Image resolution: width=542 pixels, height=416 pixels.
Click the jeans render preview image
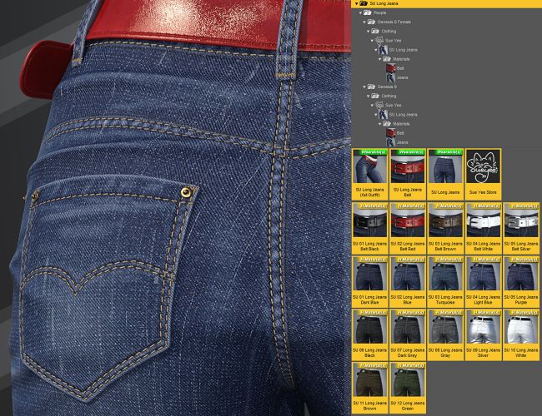pyautogui.click(x=175, y=208)
